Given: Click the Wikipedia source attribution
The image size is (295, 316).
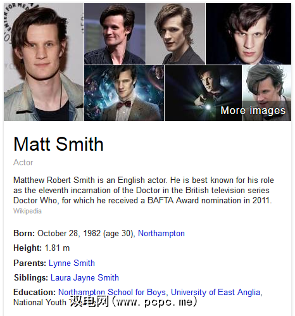Looking at the screenshot, I should click(x=27, y=211).
